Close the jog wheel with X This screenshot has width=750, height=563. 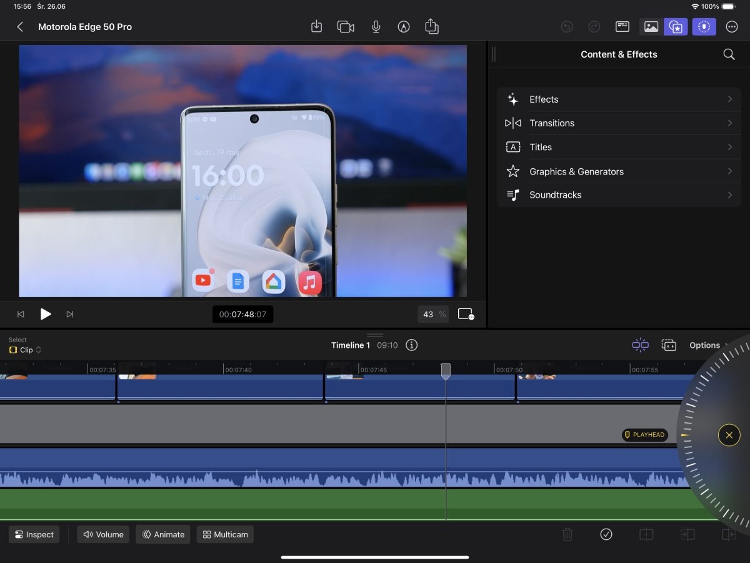coord(729,435)
